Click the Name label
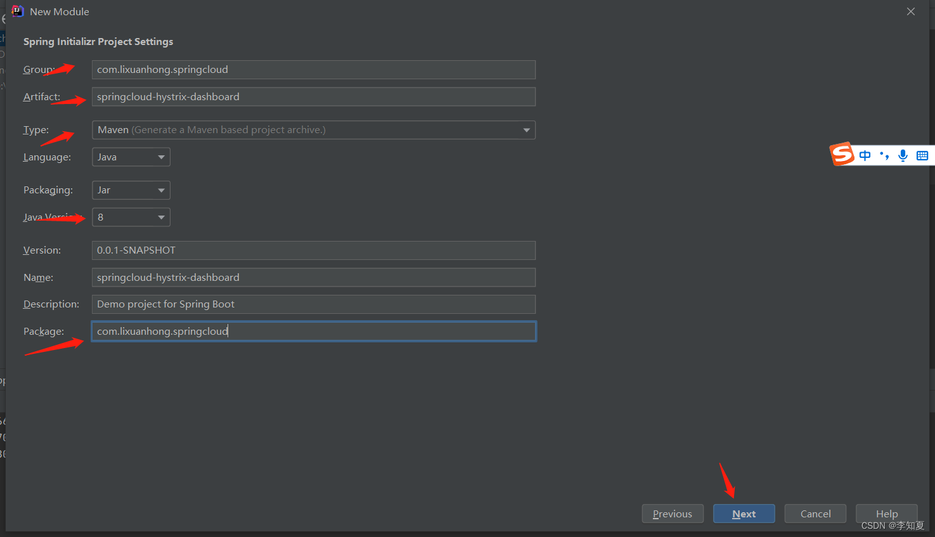 39,278
